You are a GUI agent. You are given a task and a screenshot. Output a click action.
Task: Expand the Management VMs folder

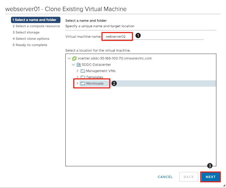77,71
